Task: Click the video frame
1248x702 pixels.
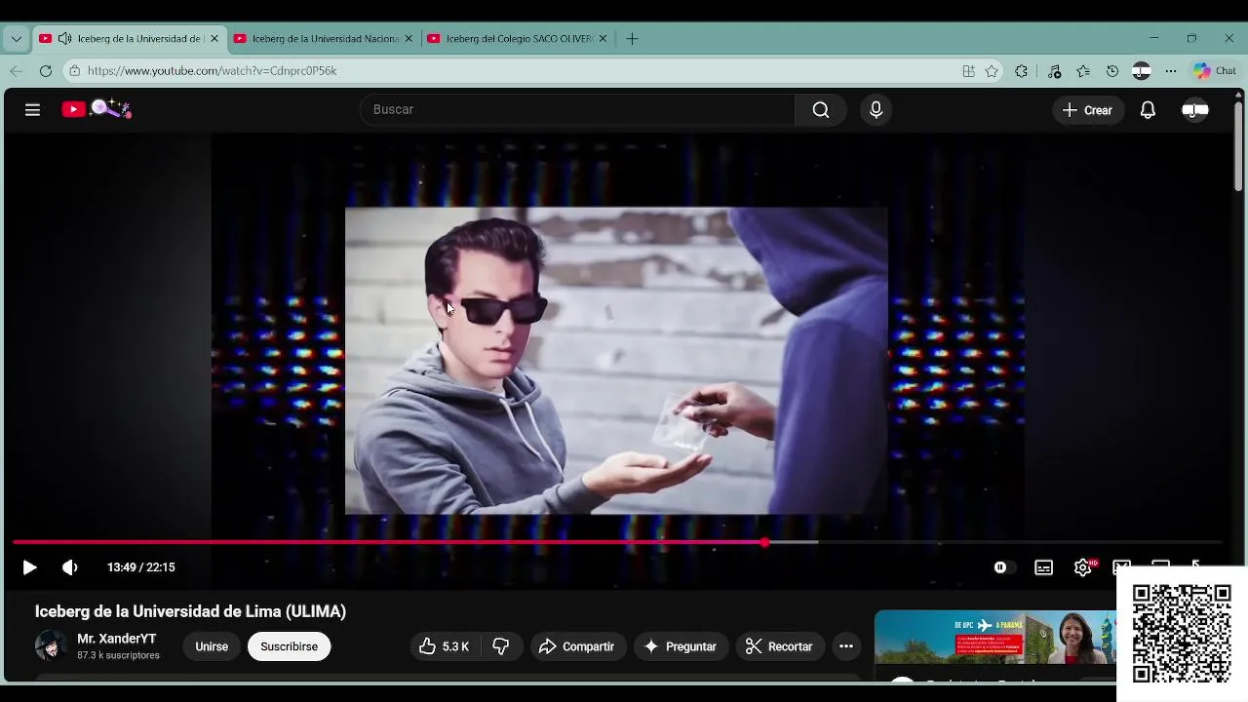Action: click(616, 360)
